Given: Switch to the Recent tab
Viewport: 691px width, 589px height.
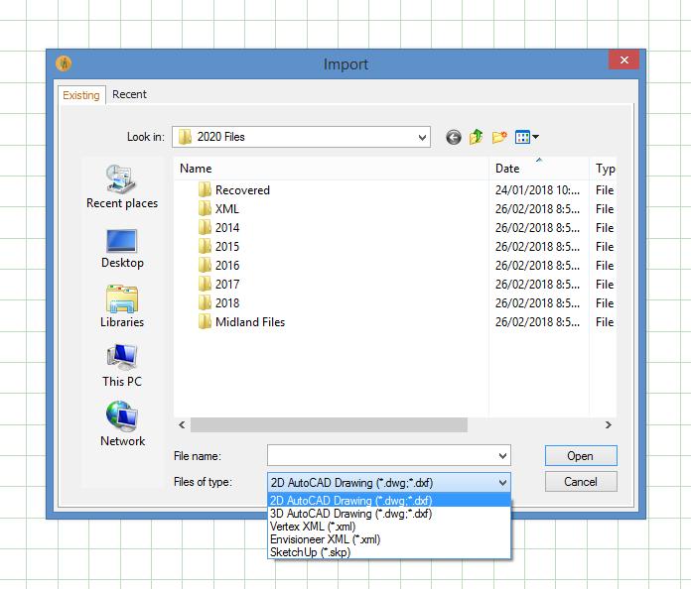Looking at the screenshot, I should (129, 94).
